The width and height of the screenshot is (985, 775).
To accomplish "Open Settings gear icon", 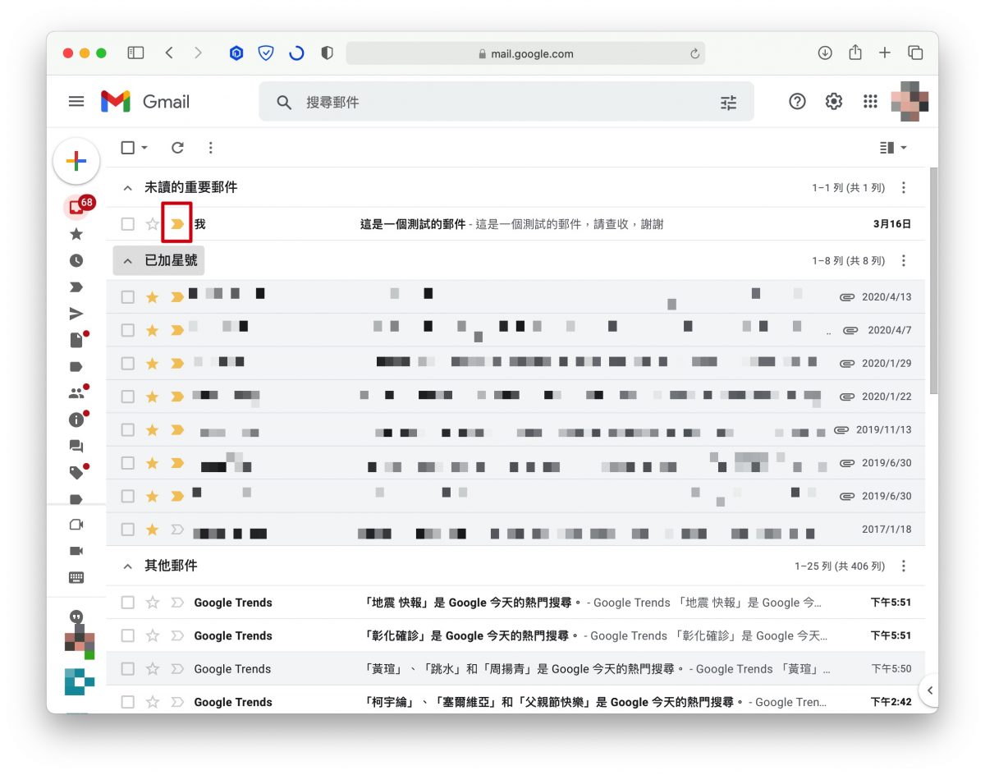I will pyautogui.click(x=834, y=101).
